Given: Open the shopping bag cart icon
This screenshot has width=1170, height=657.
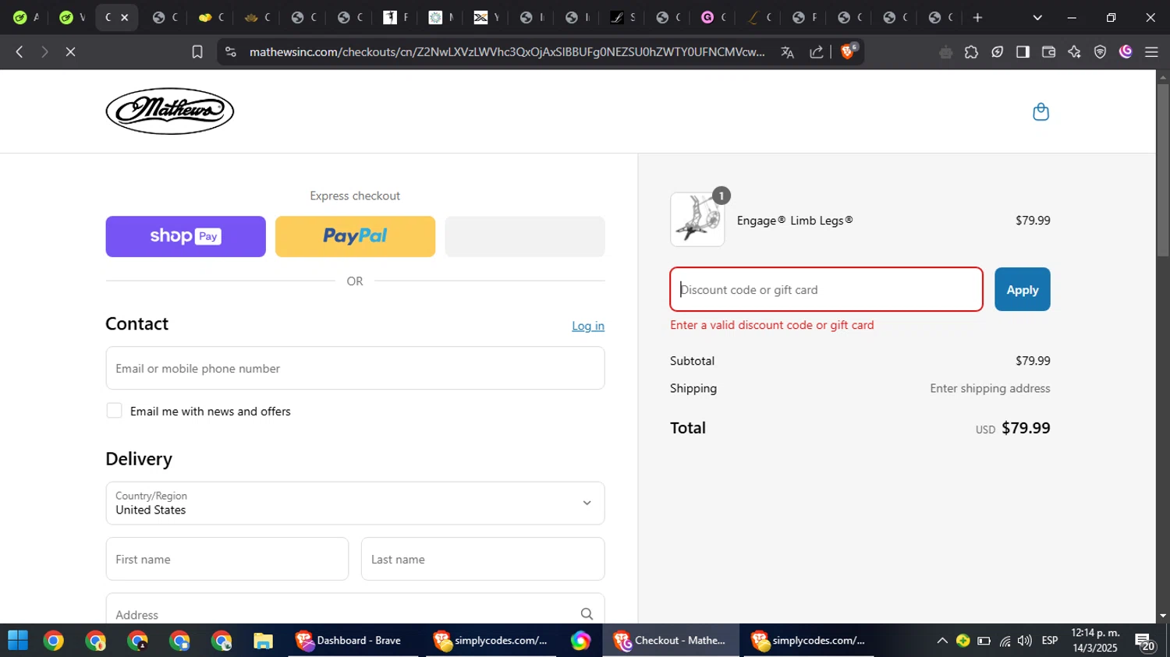Looking at the screenshot, I should 1041,112.
